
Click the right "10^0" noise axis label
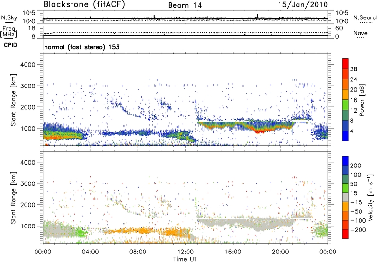pyautogui.click(x=342, y=21)
